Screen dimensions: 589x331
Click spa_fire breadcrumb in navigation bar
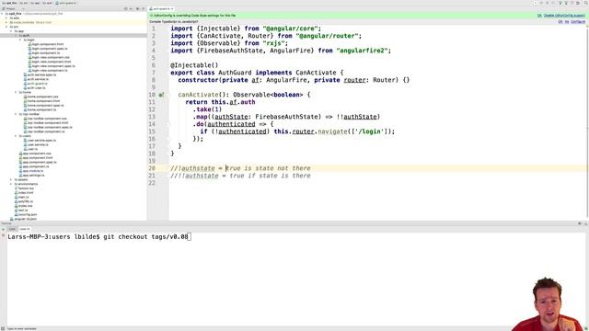click(9, 3)
